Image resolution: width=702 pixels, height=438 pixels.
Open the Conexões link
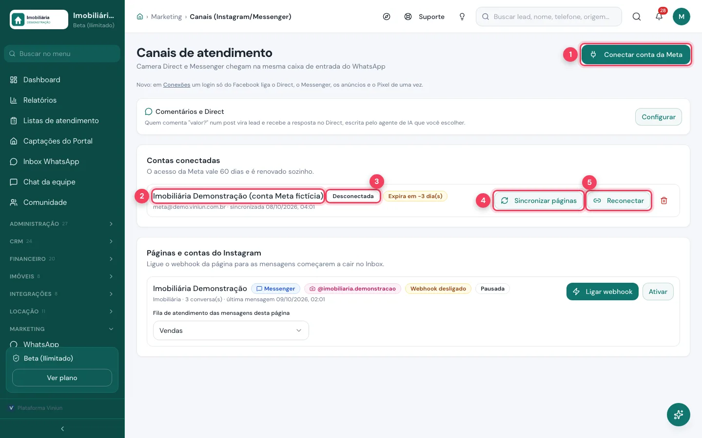click(x=176, y=85)
